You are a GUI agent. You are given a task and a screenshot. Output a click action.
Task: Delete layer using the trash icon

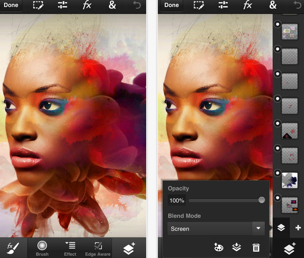(256, 247)
